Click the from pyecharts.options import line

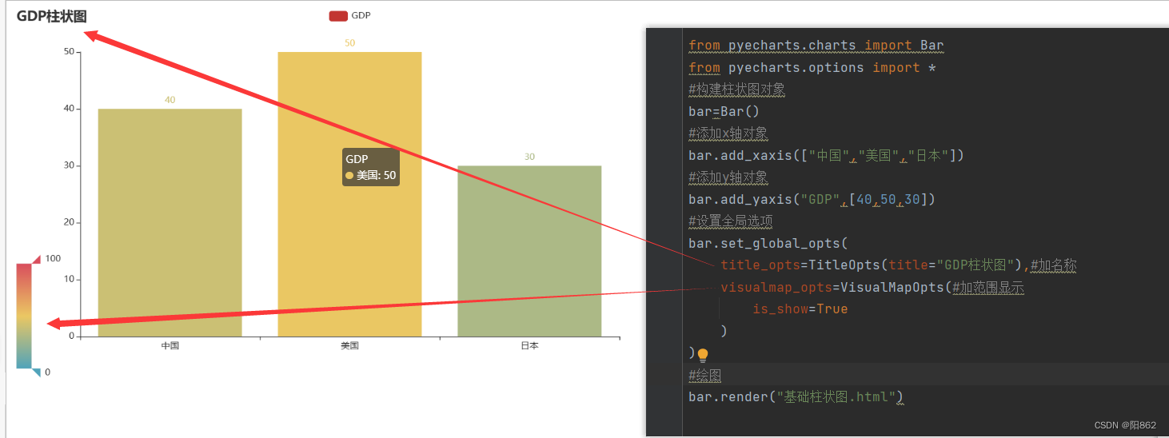(812, 68)
